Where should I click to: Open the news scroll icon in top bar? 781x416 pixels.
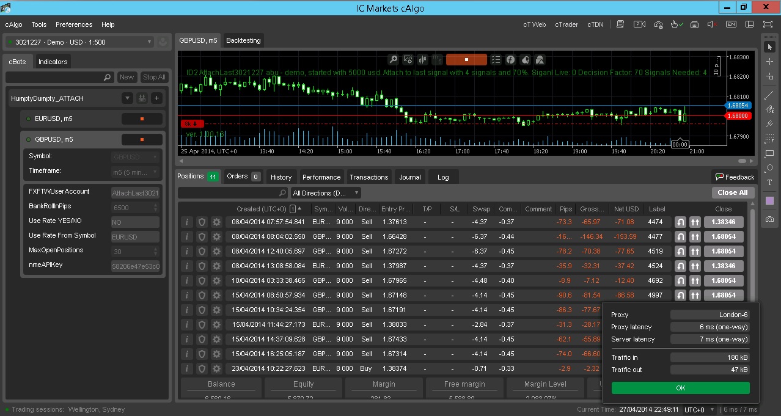pyautogui.click(x=620, y=24)
